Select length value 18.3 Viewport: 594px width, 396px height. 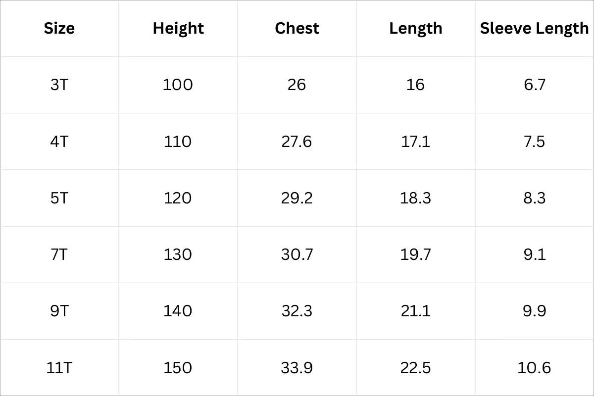click(416, 198)
